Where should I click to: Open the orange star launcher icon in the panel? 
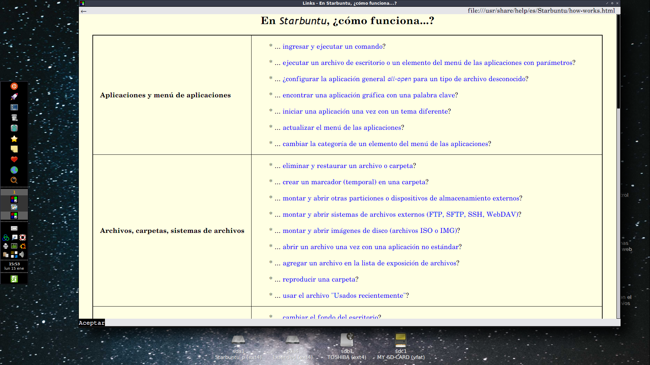point(14,86)
